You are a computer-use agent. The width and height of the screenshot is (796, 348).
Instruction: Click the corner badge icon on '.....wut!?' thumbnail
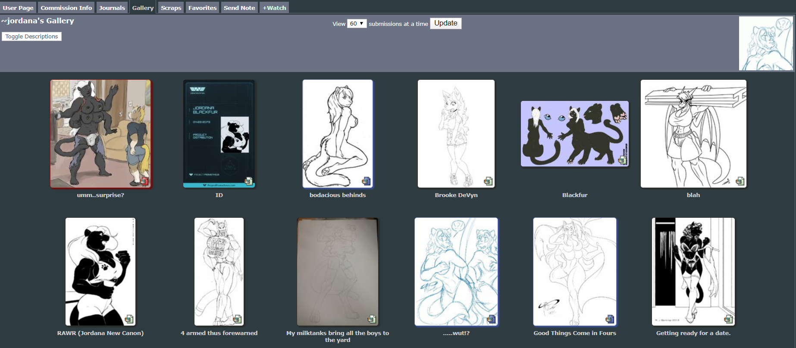click(x=491, y=319)
